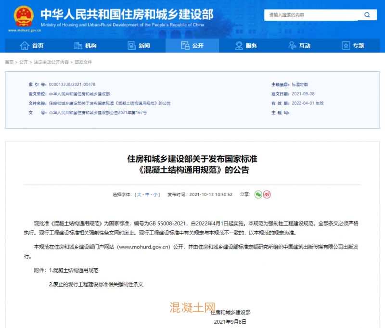This screenshot has width=385, height=328.
Task: Open the 公开 navigation tab
Action: 192,46
